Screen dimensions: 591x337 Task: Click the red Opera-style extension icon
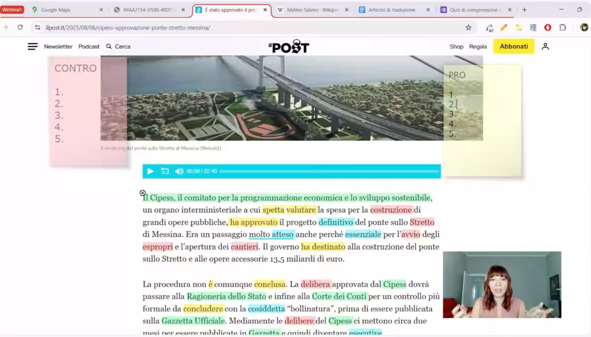click(548, 28)
